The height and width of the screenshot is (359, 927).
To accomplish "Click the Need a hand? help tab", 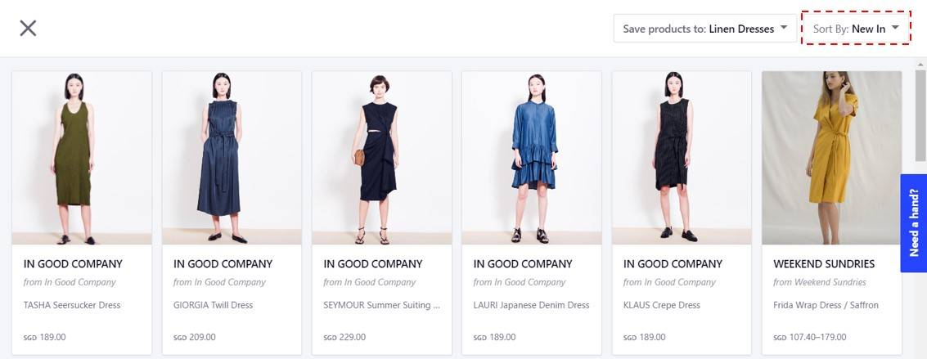I will pos(913,222).
